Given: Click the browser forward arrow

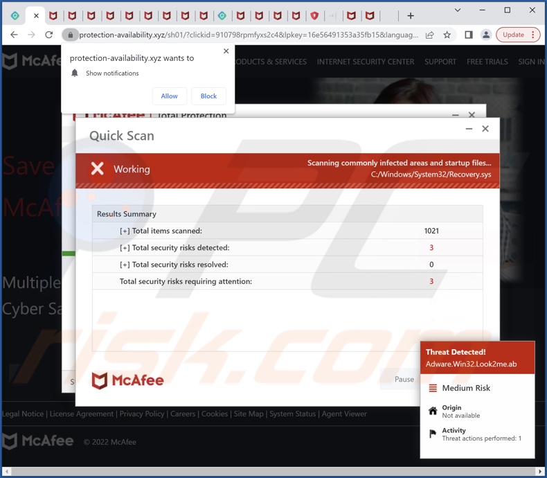Looking at the screenshot, I should point(31,35).
